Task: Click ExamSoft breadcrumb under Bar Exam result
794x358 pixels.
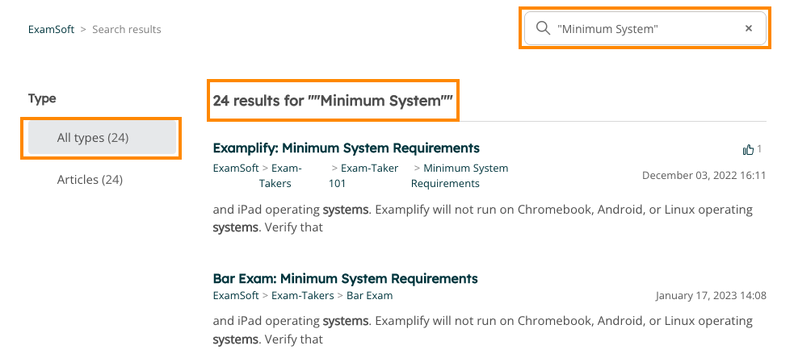Action: click(x=236, y=295)
